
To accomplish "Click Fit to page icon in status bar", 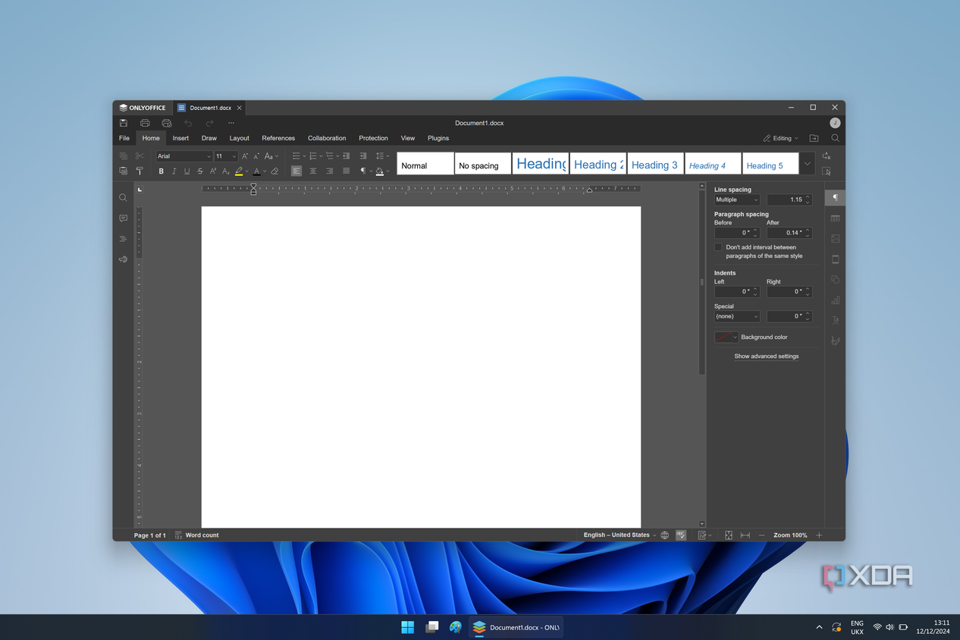I will click(x=729, y=535).
